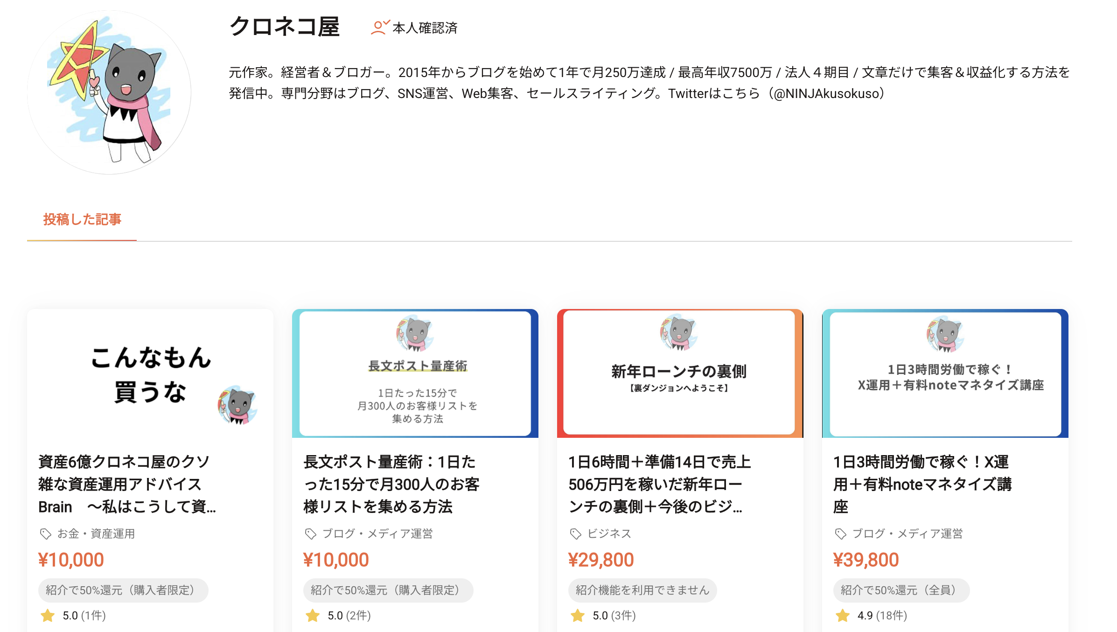This screenshot has width=1117, height=632.
Task: Click star icon next to 5.0 (2件)
Action: pos(313,616)
